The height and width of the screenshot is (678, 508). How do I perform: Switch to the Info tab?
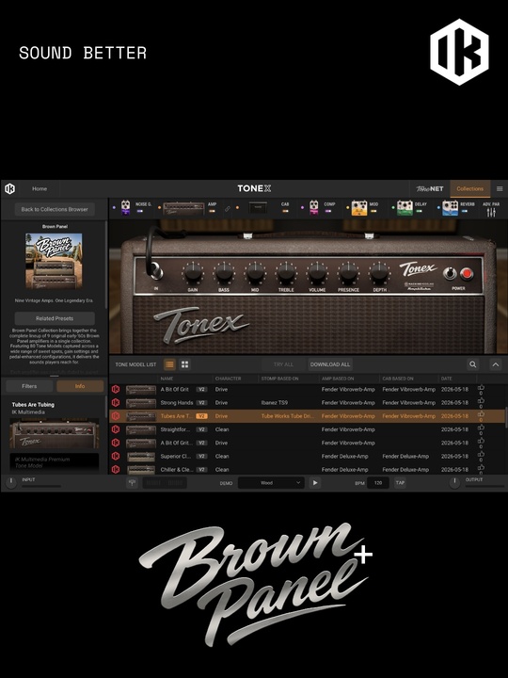pyautogui.click(x=80, y=386)
